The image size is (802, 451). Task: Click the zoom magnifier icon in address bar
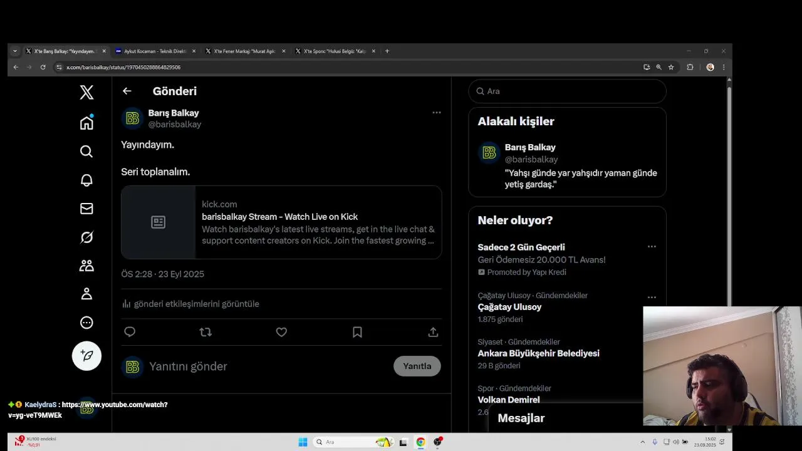[x=659, y=67]
